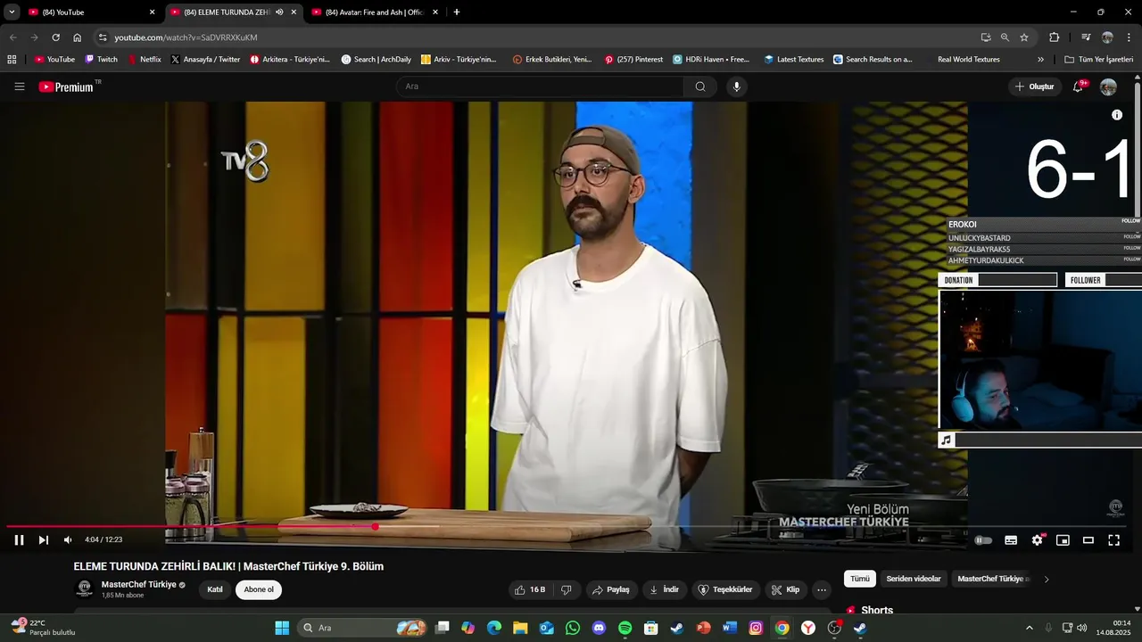
Task: Seek on the red video progress bar
Action: click(x=571, y=526)
